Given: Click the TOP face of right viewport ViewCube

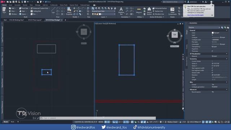Looking at the screenshot, I should pos(175,35).
